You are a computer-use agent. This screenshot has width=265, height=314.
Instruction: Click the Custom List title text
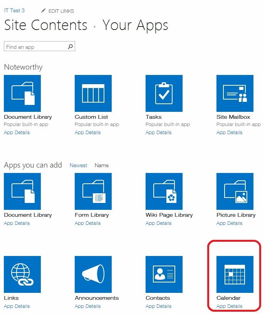(x=91, y=117)
